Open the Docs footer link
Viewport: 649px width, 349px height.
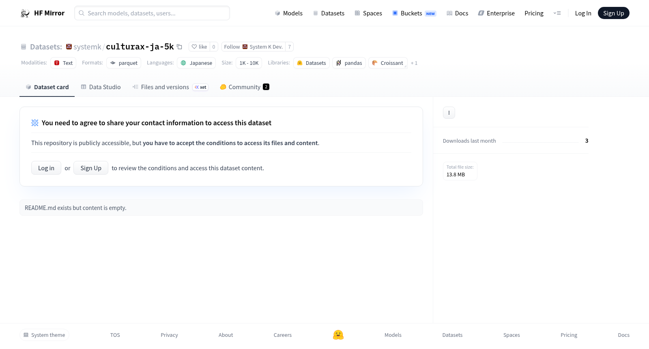pyautogui.click(x=623, y=335)
